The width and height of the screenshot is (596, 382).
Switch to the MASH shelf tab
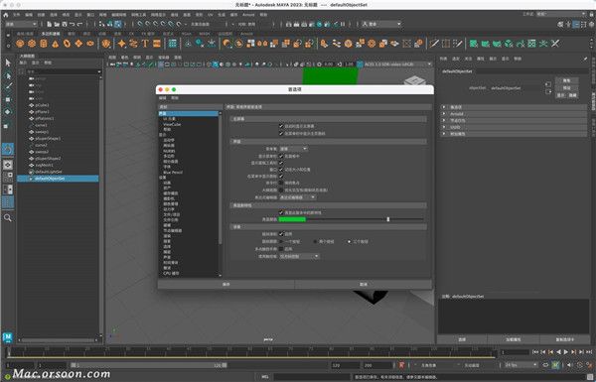click(204, 34)
